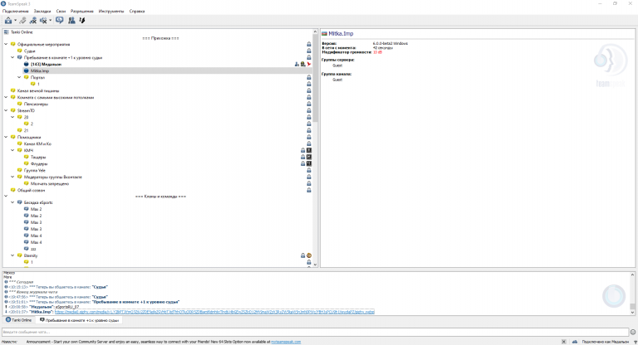Open the Разрешения menu
The height and width of the screenshot is (345, 638).
[81, 11]
